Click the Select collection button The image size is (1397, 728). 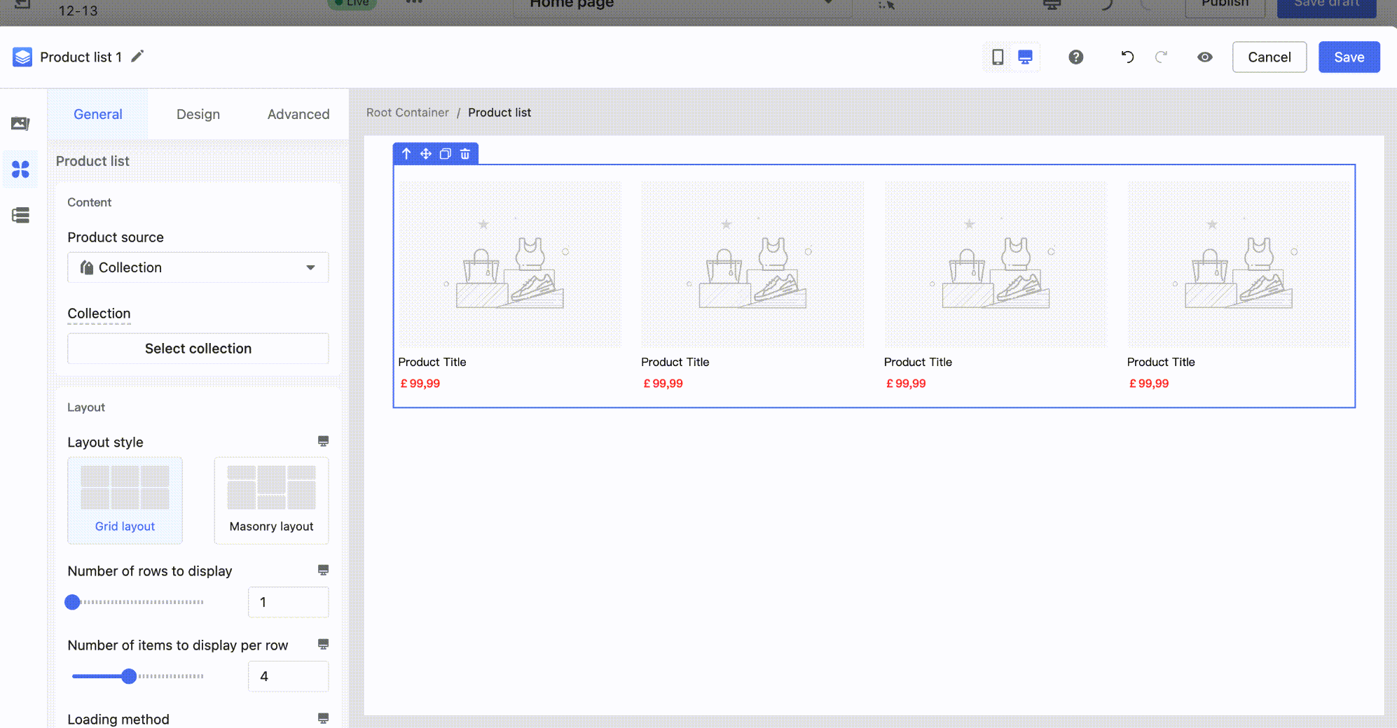(x=198, y=349)
